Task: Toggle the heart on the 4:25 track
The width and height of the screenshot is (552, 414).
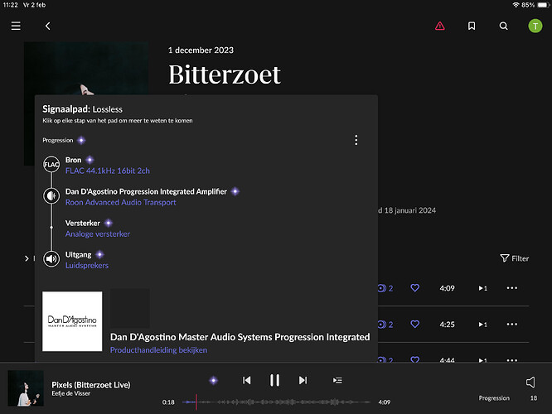Action: [x=415, y=325]
